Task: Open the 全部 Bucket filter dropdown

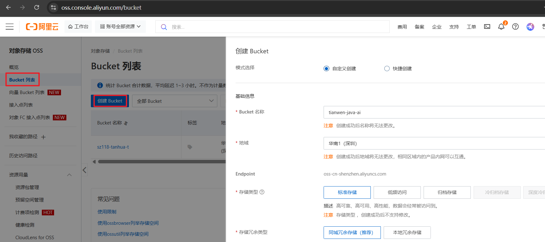Action: [x=175, y=101]
